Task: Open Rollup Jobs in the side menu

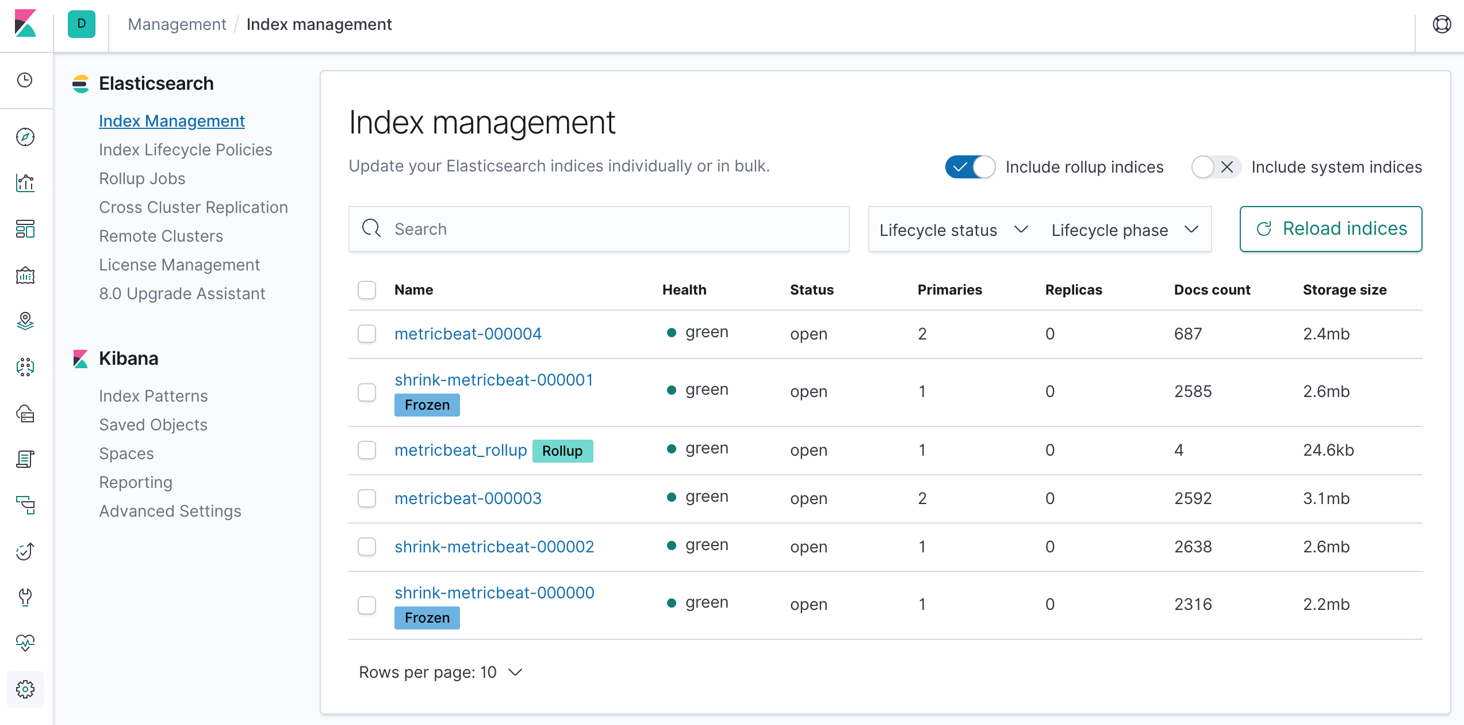Action: pyautogui.click(x=142, y=178)
